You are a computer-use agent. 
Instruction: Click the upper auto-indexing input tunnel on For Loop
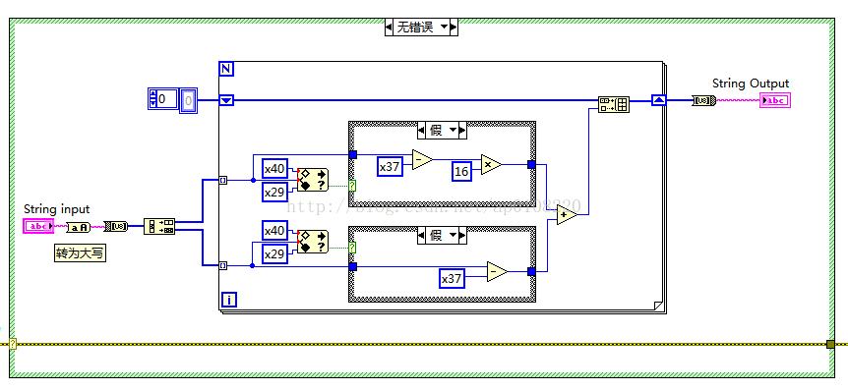click(x=222, y=181)
